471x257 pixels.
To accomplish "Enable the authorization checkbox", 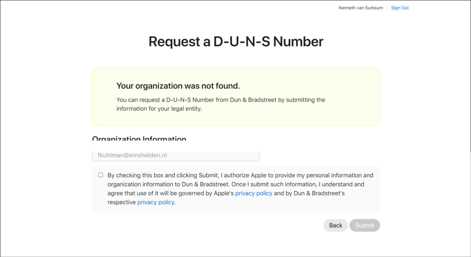I will click(x=101, y=175).
